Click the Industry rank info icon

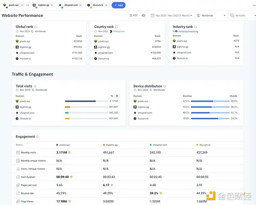tap(195, 27)
